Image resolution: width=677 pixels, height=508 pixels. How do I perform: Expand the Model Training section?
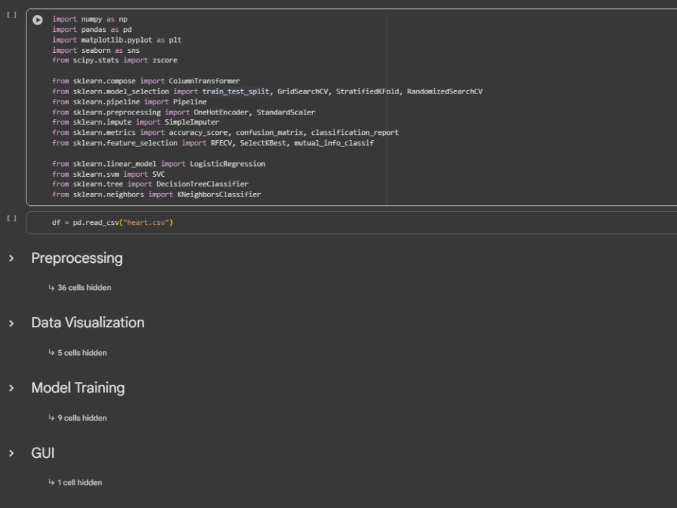point(12,388)
